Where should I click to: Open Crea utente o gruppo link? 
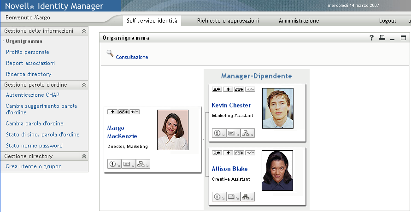(34, 166)
